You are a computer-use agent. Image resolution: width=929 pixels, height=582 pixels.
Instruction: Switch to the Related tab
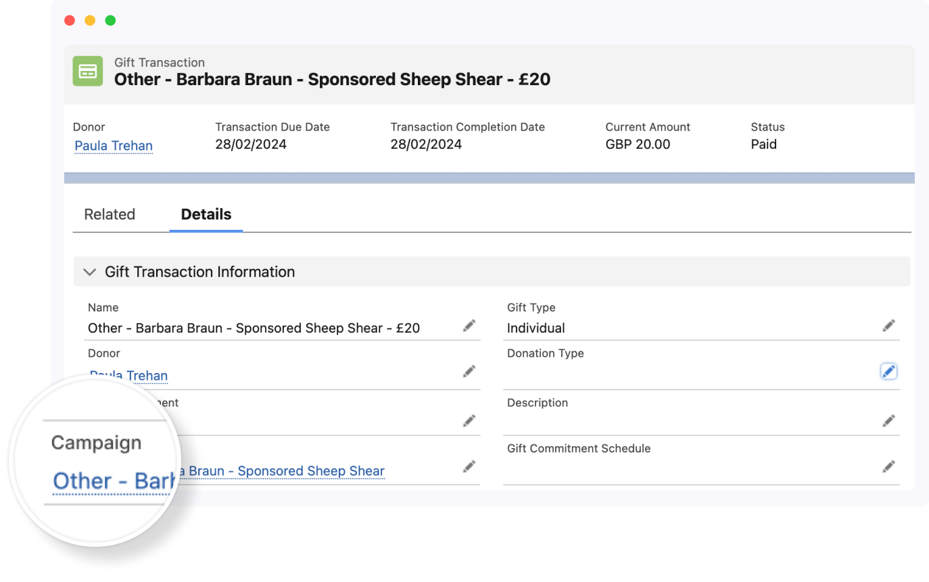tap(110, 214)
